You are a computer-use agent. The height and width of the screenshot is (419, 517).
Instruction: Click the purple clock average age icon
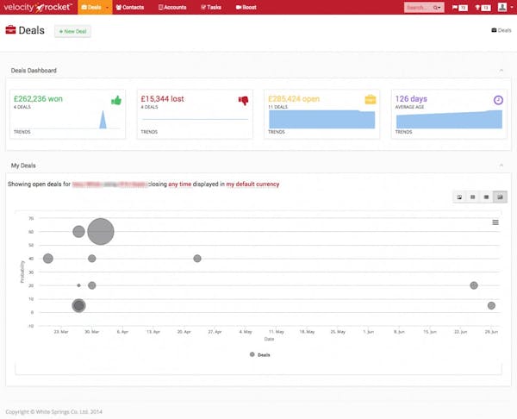pos(498,100)
